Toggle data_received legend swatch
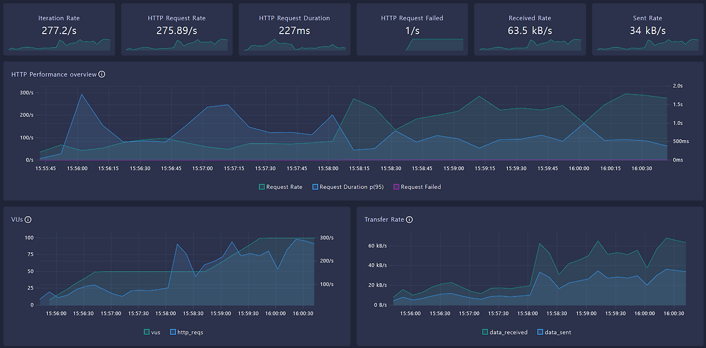 pos(485,333)
